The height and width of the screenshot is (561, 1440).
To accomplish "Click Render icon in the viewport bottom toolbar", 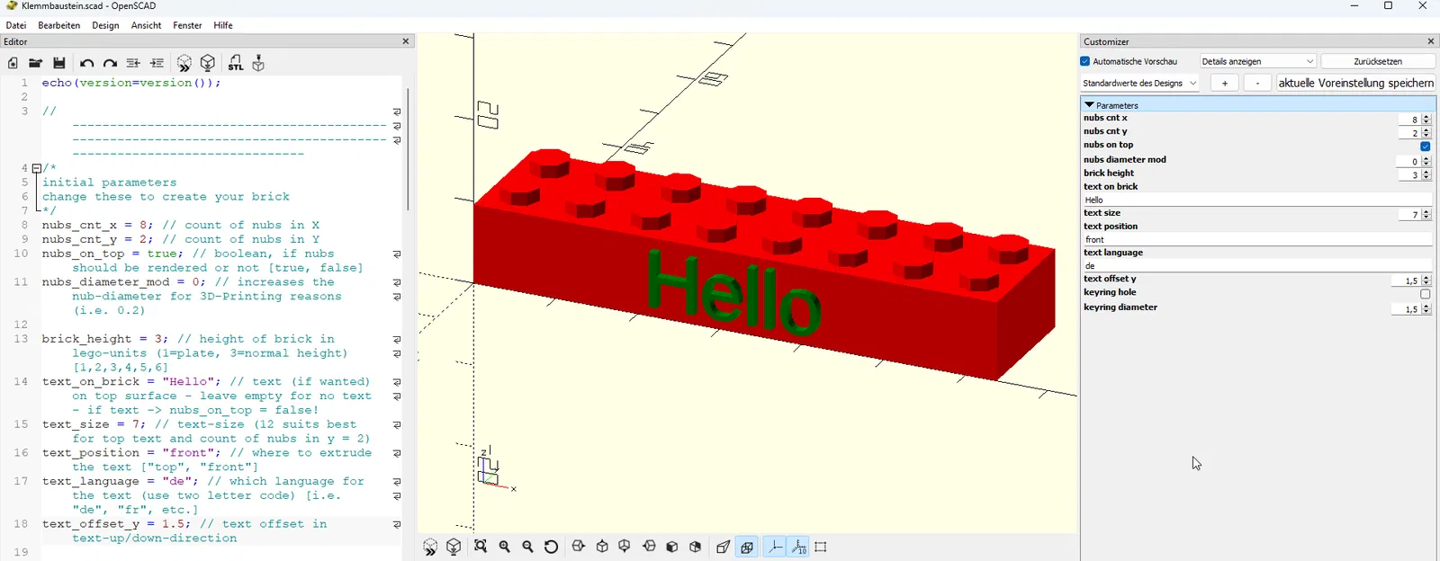I will click(454, 547).
